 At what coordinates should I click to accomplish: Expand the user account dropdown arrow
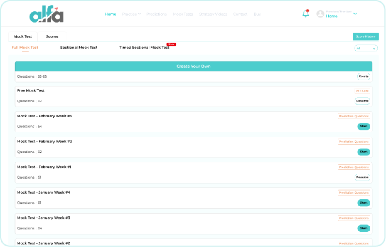[355, 14]
